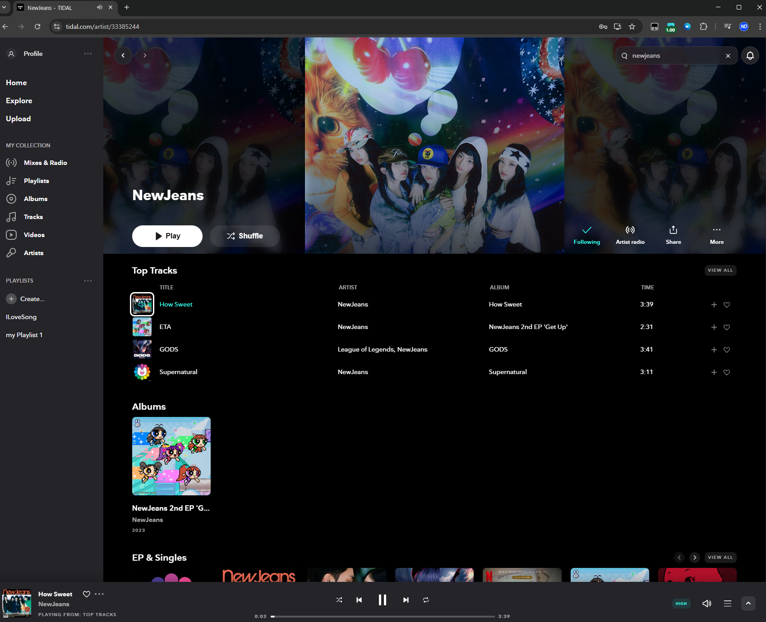Open Upload in the sidebar
The image size is (766, 622).
(18, 119)
